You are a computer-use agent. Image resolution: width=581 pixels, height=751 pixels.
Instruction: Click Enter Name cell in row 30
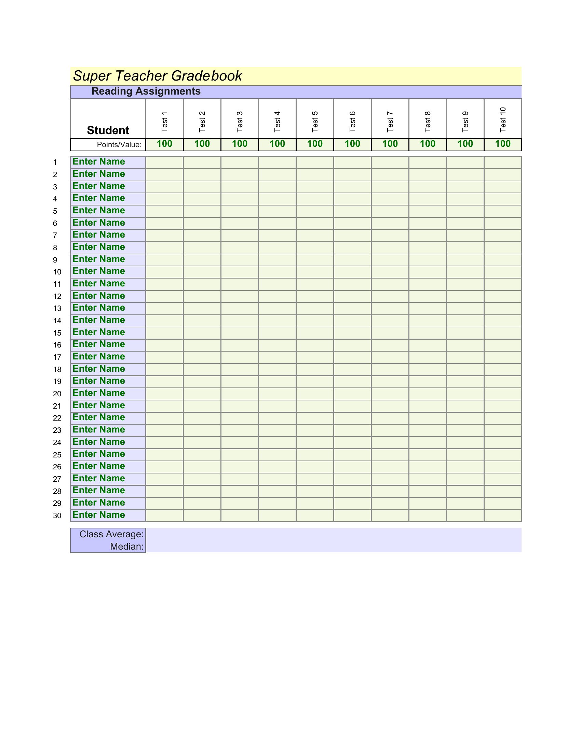click(x=108, y=515)
